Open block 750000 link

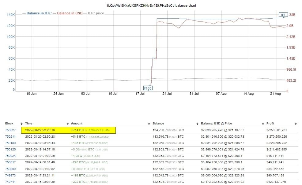click(x=10, y=169)
